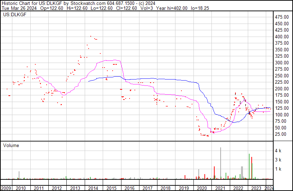Click the Volume panel label
The height and width of the screenshot is (191, 293).
(x=11, y=145)
